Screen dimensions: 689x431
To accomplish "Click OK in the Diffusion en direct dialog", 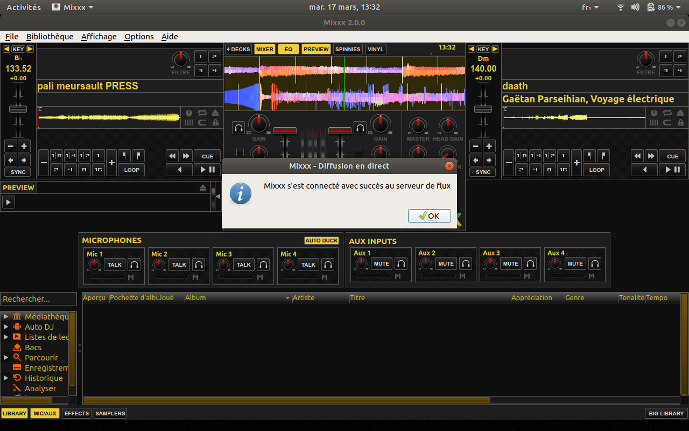I will click(429, 216).
